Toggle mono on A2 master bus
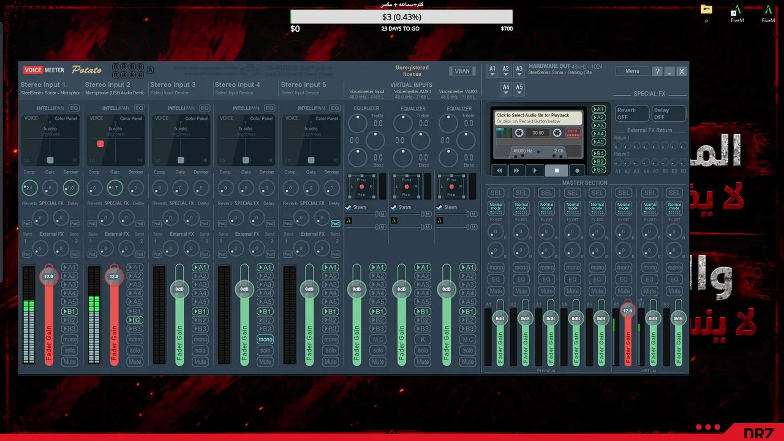Screen dimensions: 784x441 click(x=521, y=268)
